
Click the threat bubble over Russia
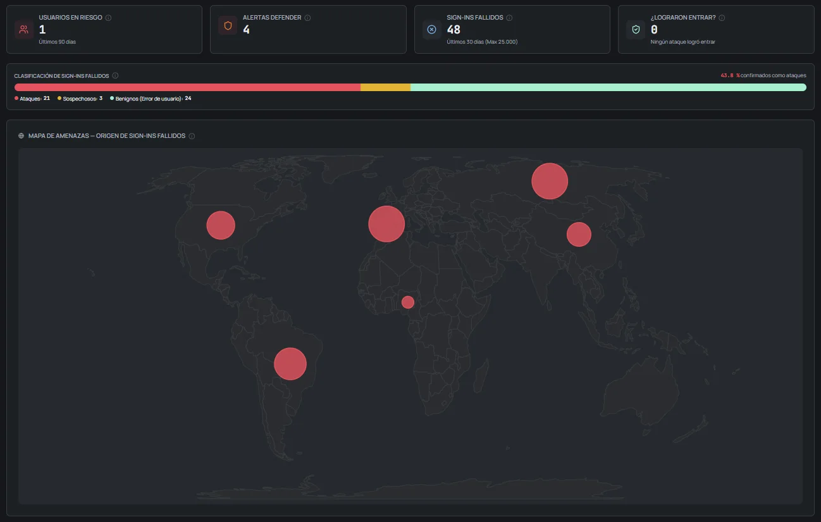pos(550,181)
